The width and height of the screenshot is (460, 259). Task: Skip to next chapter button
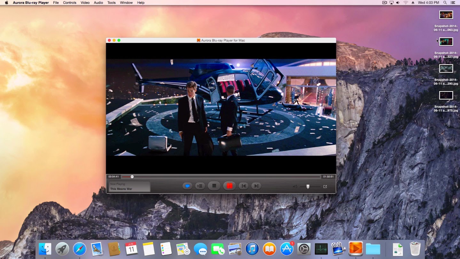click(256, 186)
